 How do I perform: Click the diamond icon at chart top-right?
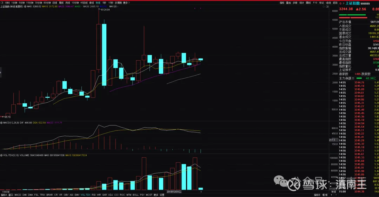tap(324, 7)
